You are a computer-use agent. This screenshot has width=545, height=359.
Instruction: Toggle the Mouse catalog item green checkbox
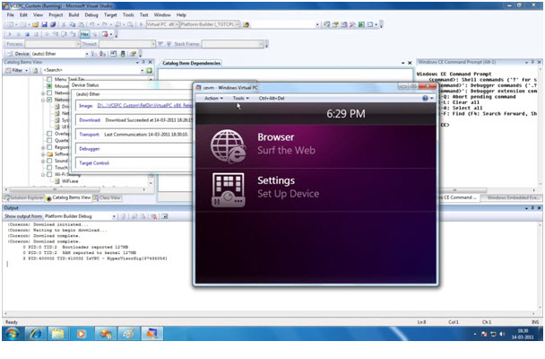click(49, 86)
